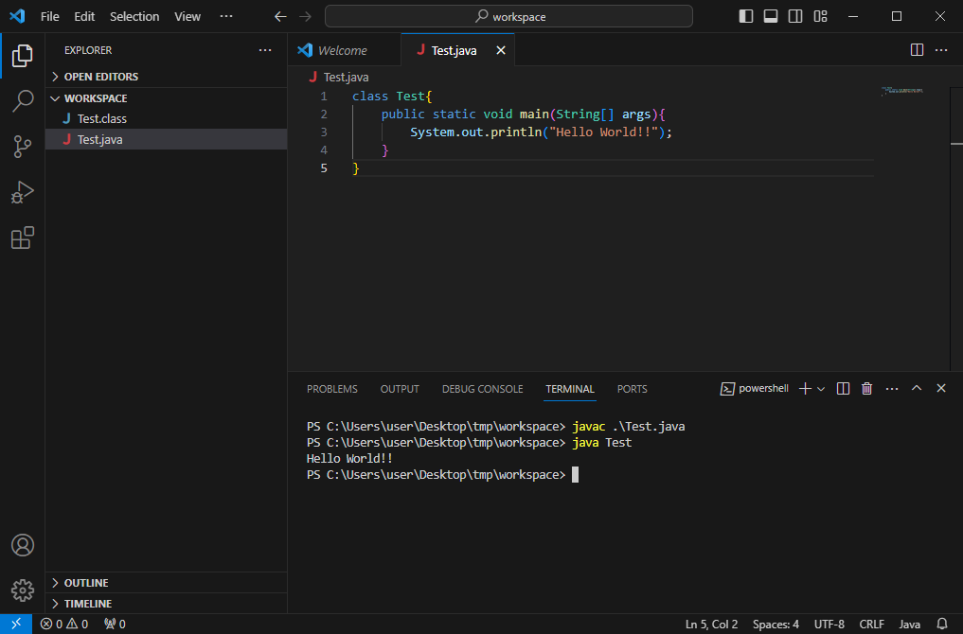Split the terminal panel

843,389
